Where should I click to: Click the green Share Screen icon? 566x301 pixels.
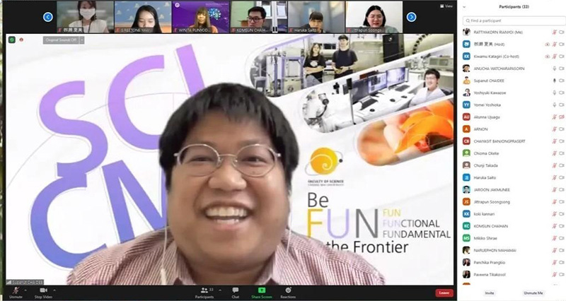point(262,290)
